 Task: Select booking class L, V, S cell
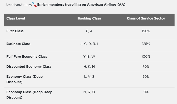pos(89,77)
